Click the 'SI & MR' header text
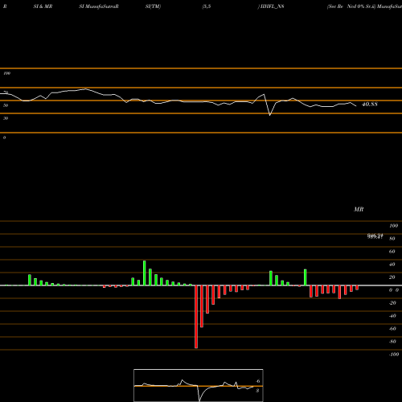The image size is (402, 402). 43,6
